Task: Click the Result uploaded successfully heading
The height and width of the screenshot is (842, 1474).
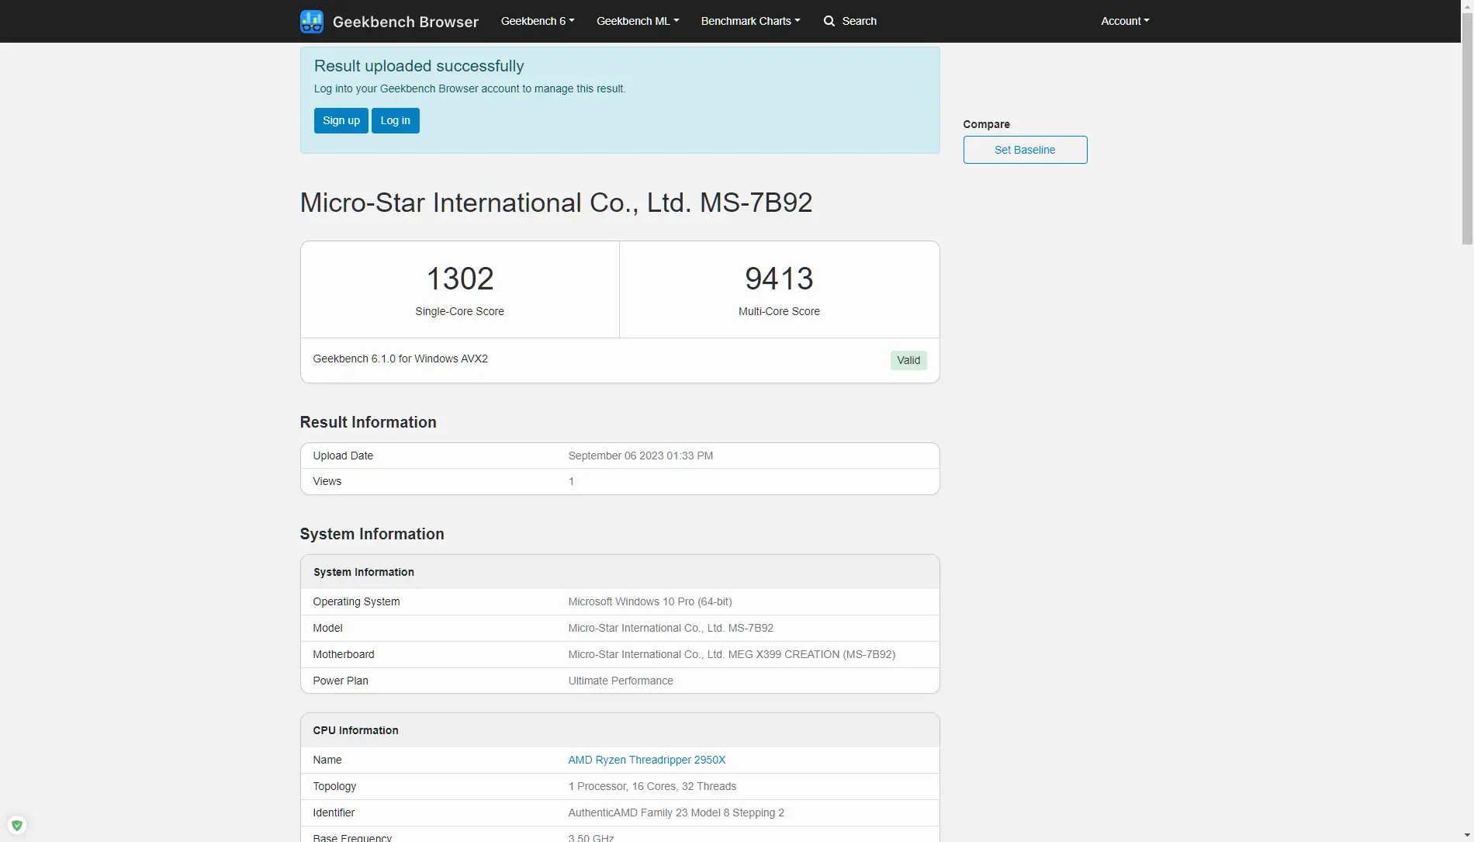Action: click(x=419, y=66)
